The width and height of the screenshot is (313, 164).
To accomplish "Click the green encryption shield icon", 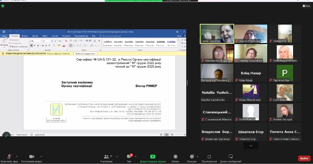I will [x=3, y=6].
